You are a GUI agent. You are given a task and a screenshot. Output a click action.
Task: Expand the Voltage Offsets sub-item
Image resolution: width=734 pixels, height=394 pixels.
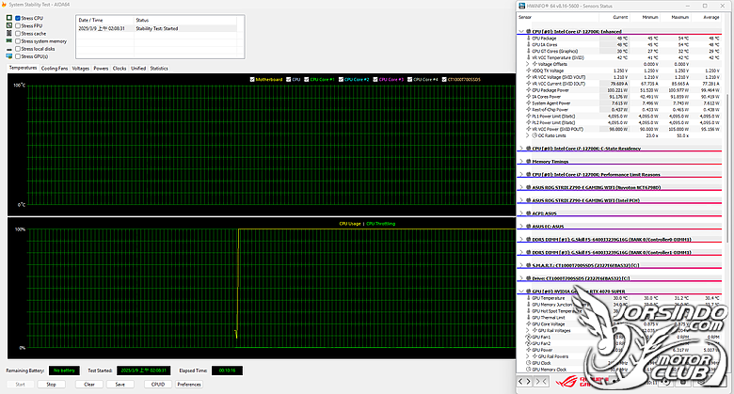coord(528,64)
